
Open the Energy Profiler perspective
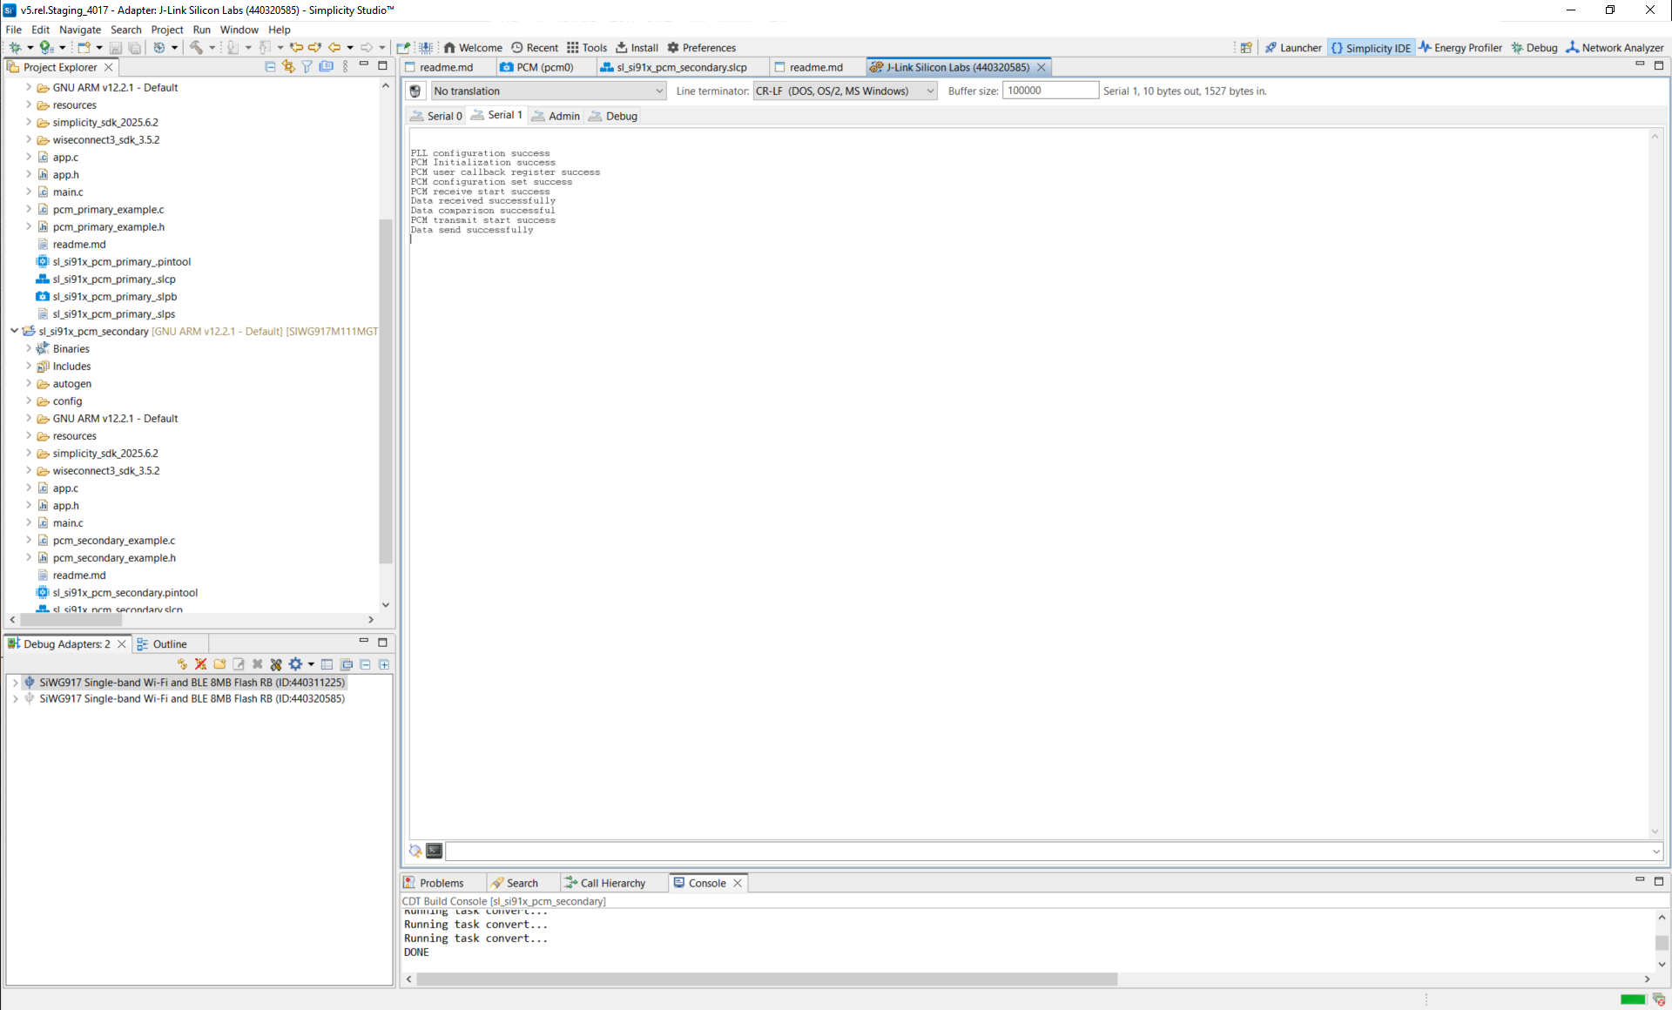click(x=1460, y=48)
